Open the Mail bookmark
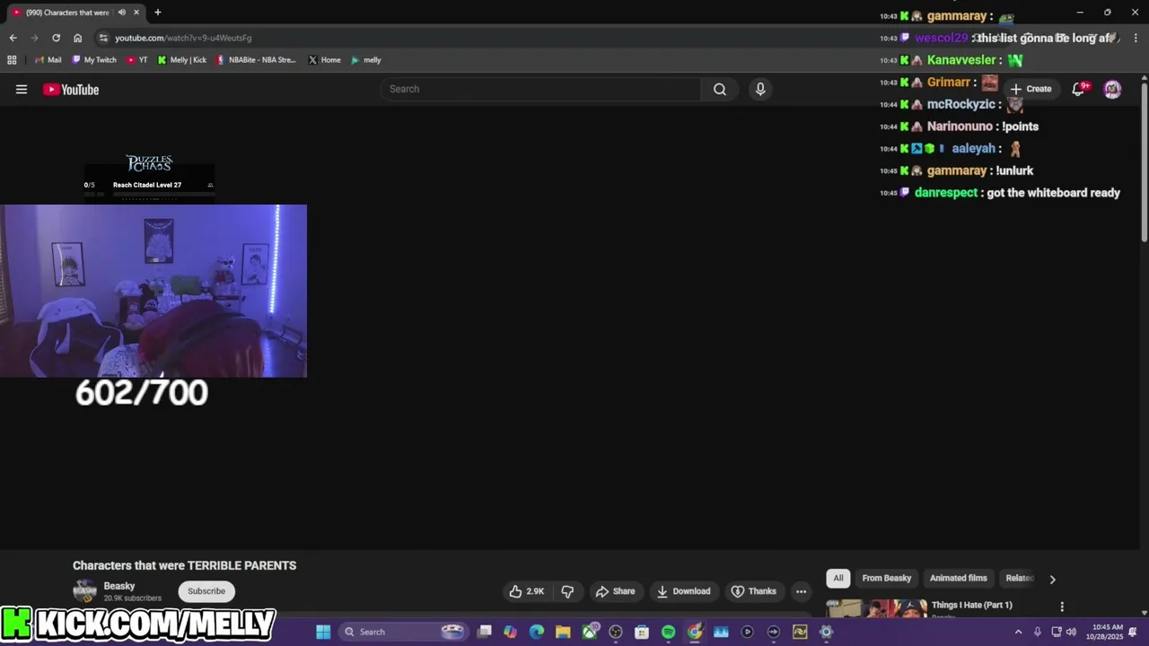Viewport: 1149px width, 646px height. coord(48,60)
